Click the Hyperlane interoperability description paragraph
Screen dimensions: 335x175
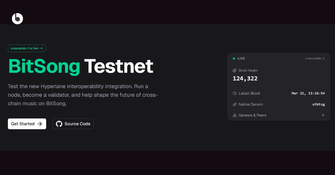pos(83,95)
